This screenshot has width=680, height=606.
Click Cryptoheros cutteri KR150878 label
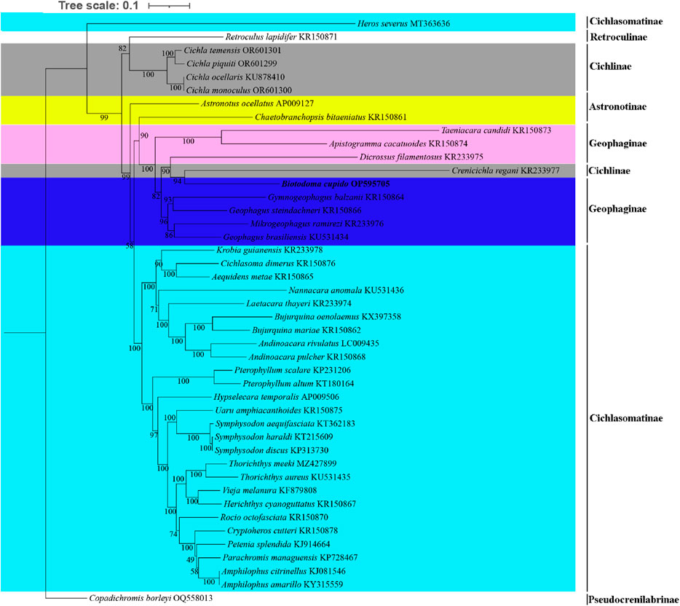coord(282,530)
